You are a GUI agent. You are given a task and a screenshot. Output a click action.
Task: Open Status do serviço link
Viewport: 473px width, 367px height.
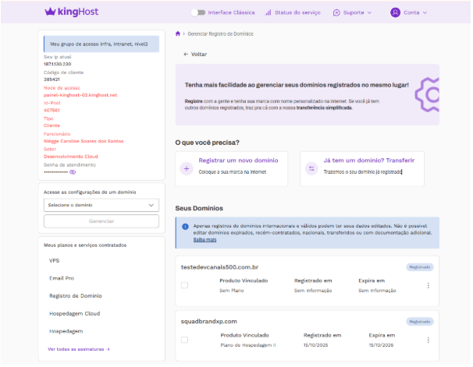point(297,12)
